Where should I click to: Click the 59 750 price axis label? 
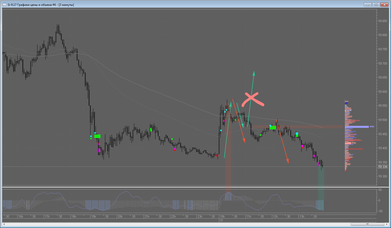pyautogui.click(x=383, y=49)
